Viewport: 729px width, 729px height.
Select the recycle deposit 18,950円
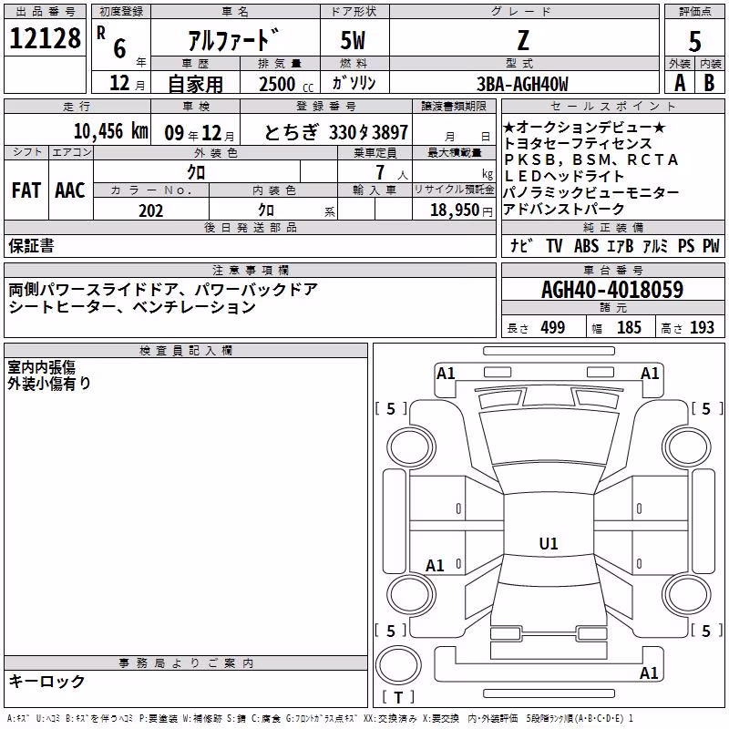461,210
